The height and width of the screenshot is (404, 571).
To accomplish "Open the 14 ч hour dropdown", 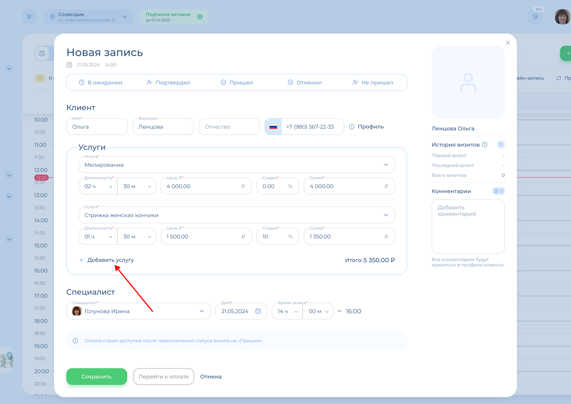I will pyautogui.click(x=287, y=311).
